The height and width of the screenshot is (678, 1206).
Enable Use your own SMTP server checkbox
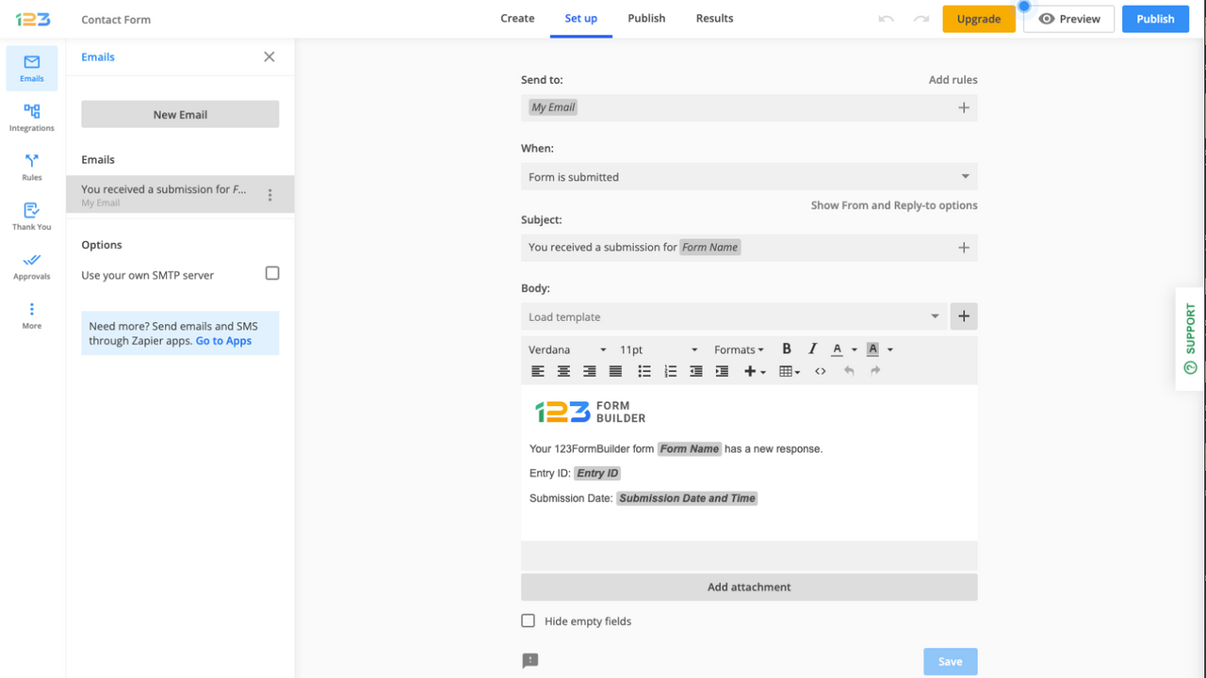coord(272,273)
